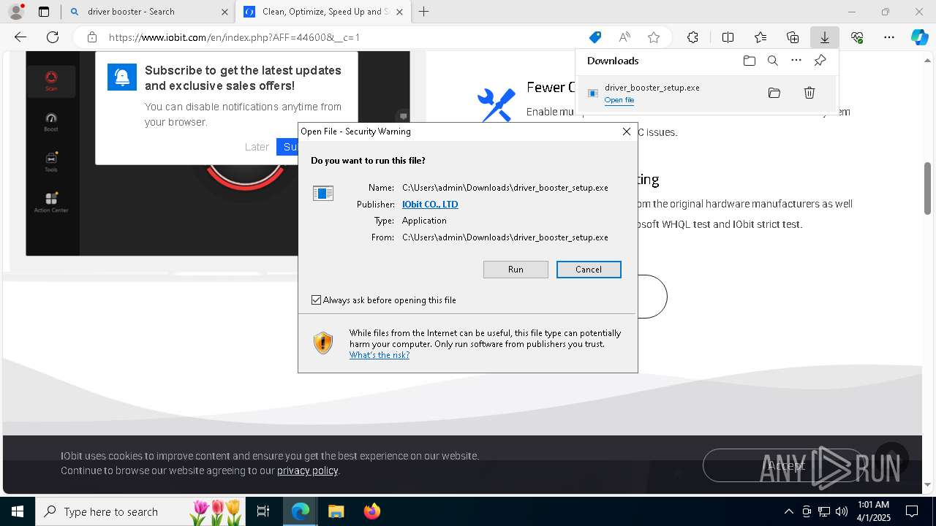Click Later on the subscribe popup
The image size is (936, 526).
257,147
